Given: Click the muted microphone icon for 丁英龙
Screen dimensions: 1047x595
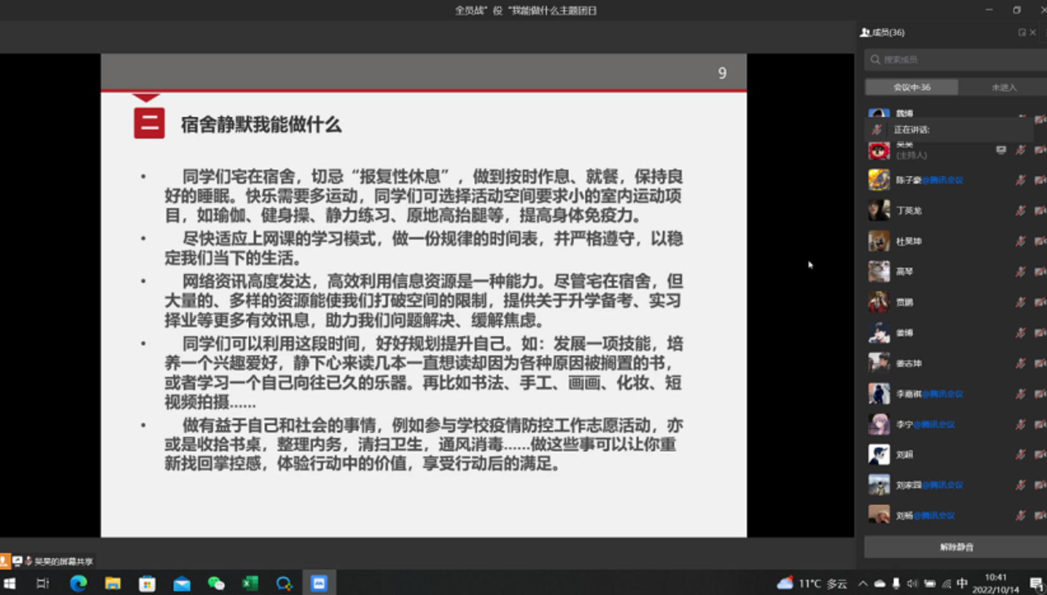Looking at the screenshot, I should coord(1020,210).
